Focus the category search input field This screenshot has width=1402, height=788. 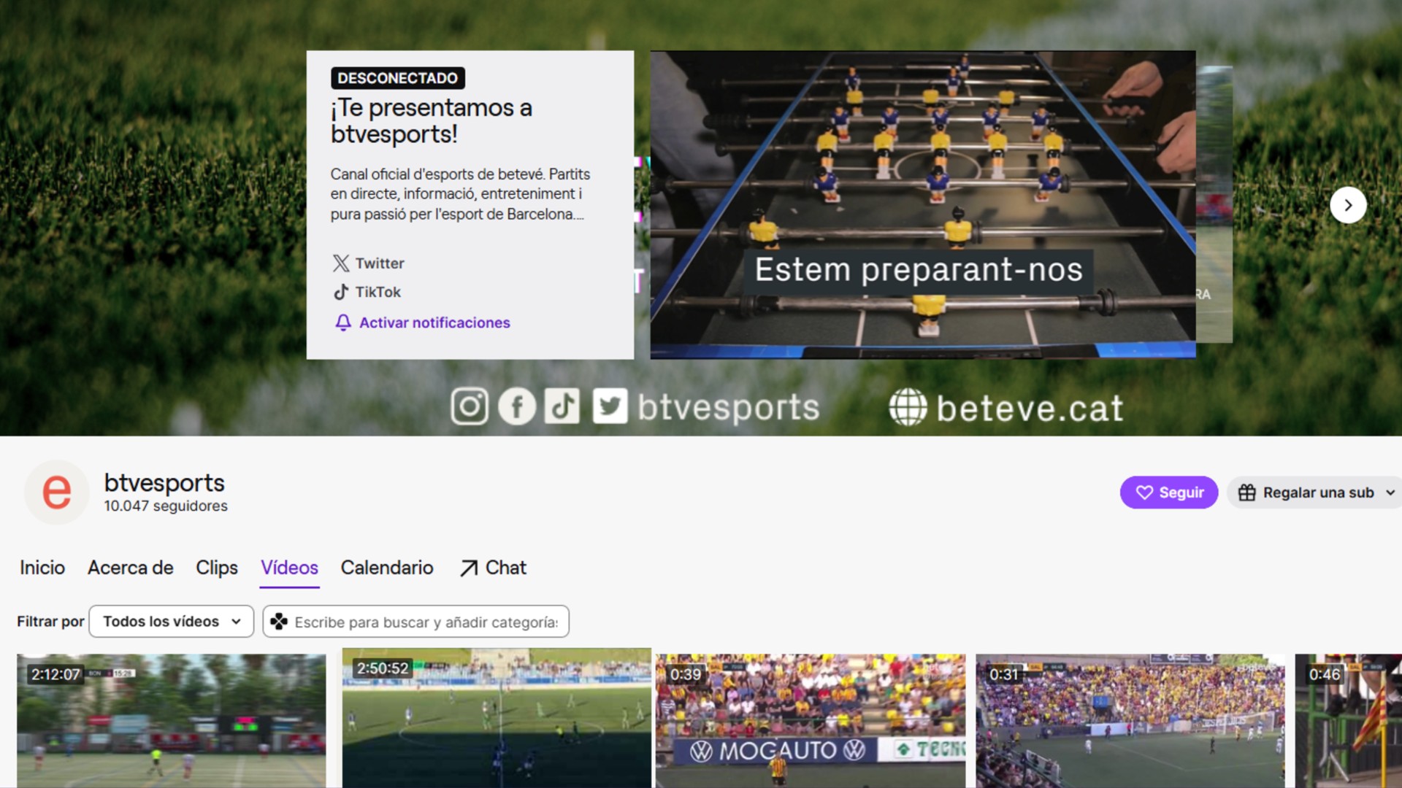pyautogui.click(x=416, y=622)
